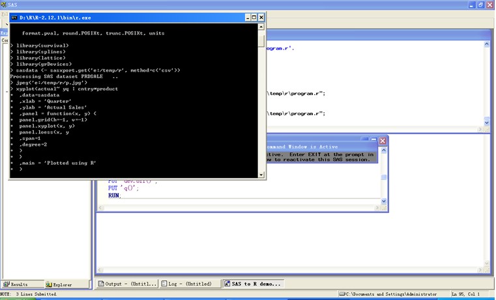Click the upper editor pane's scroll-down arrow

tap(486, 122)
